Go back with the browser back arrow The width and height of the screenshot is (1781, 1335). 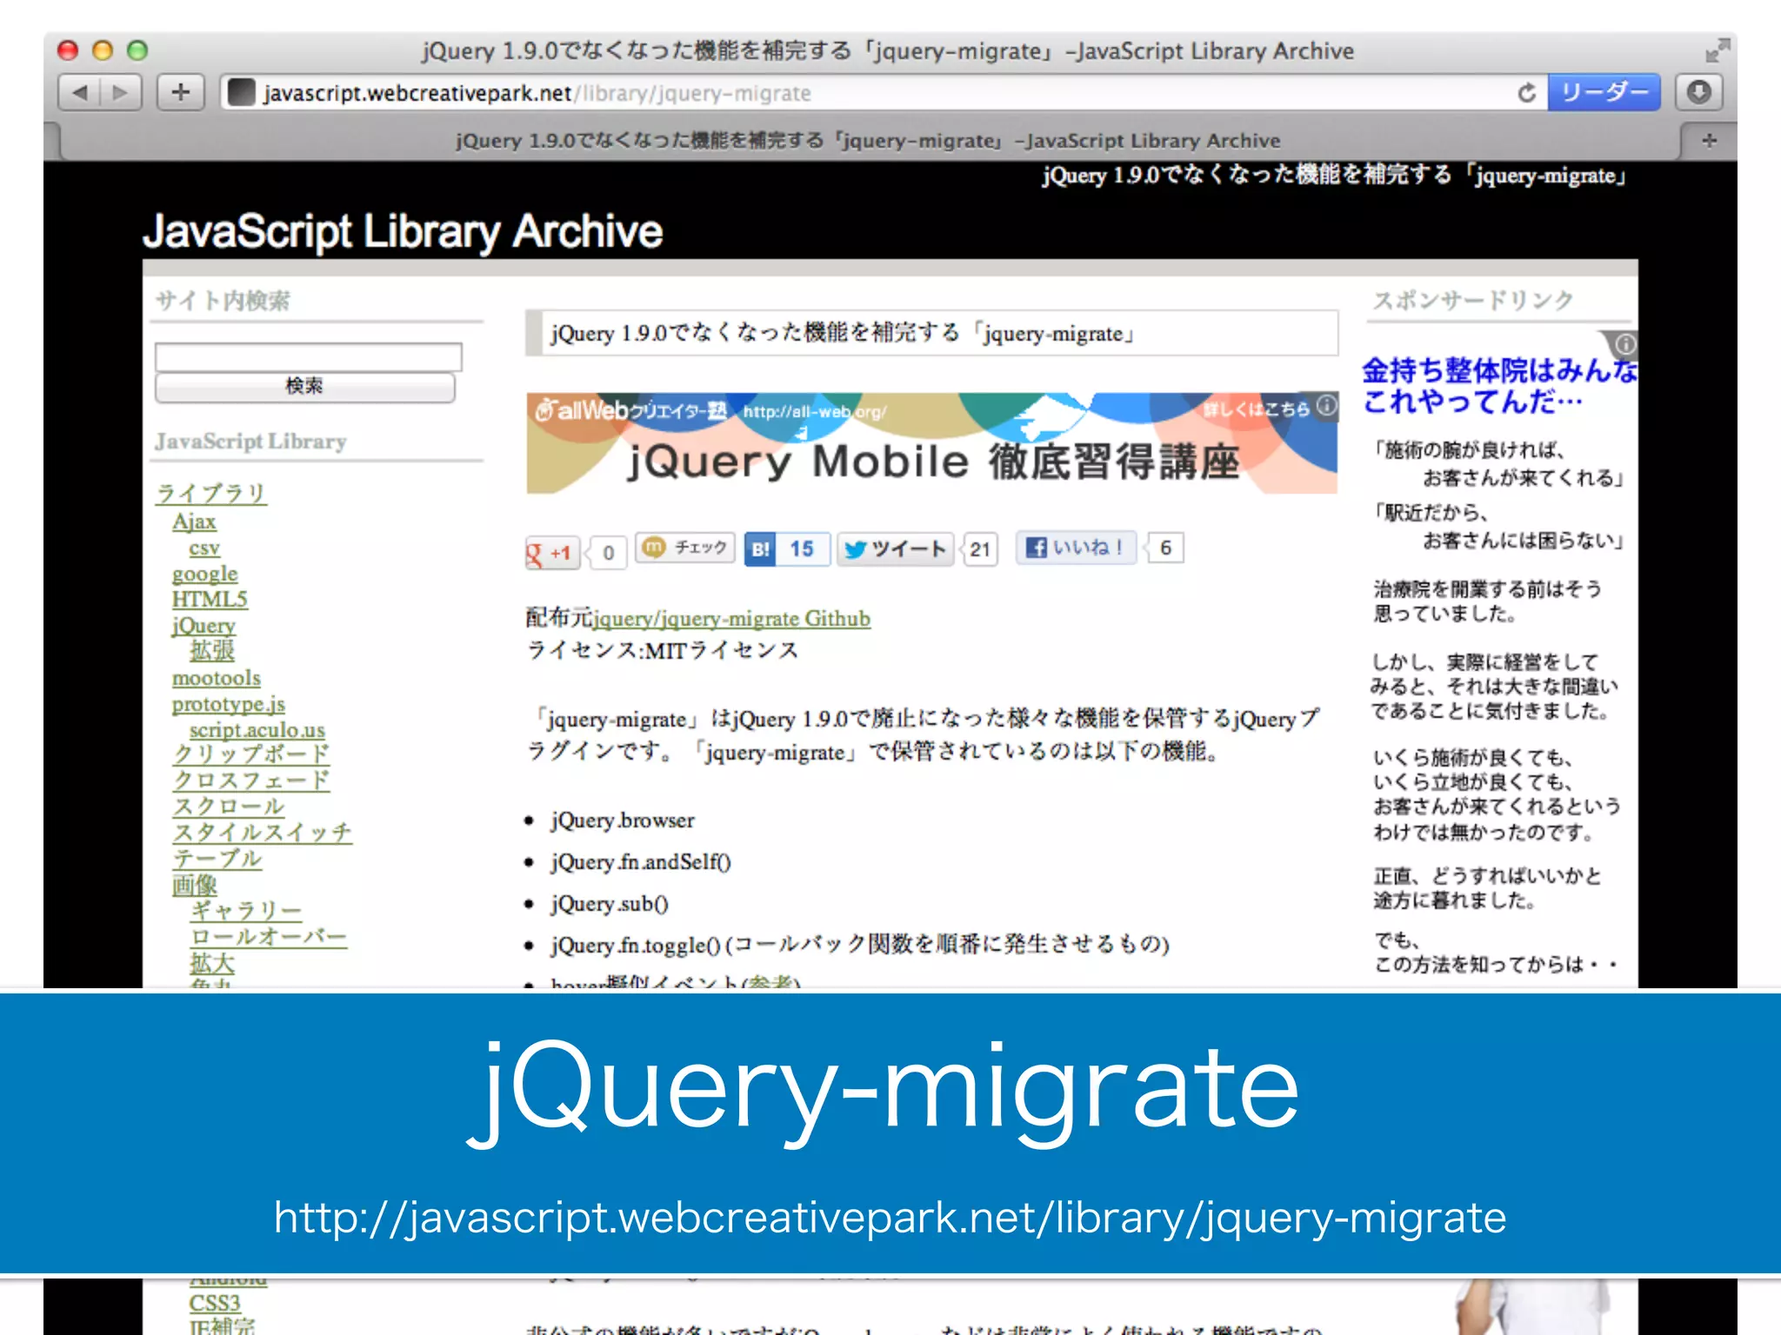pos(80,92)
